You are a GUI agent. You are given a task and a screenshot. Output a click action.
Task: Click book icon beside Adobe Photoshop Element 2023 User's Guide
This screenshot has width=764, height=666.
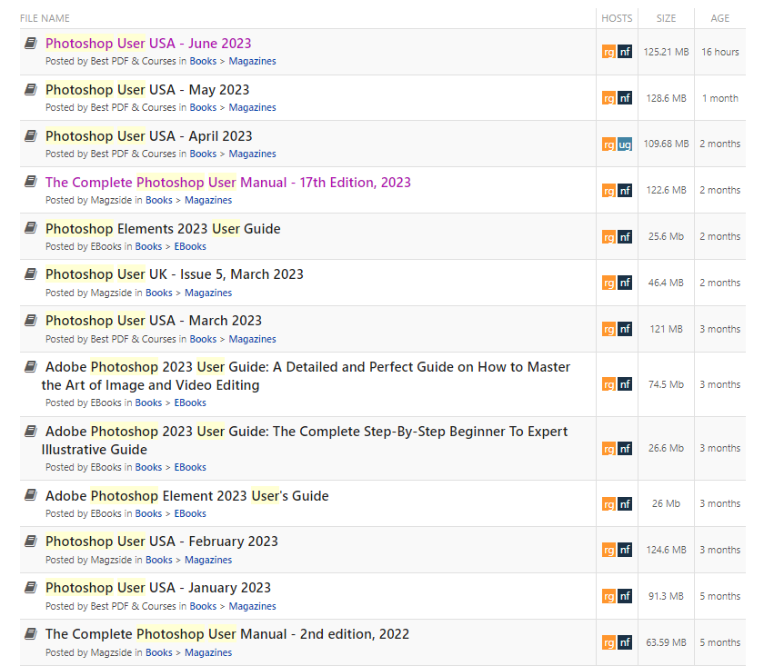(31, 495)
